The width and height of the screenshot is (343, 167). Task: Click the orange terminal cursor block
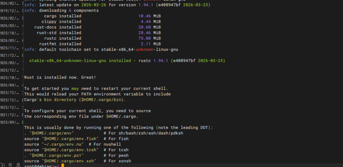[63, 166]
